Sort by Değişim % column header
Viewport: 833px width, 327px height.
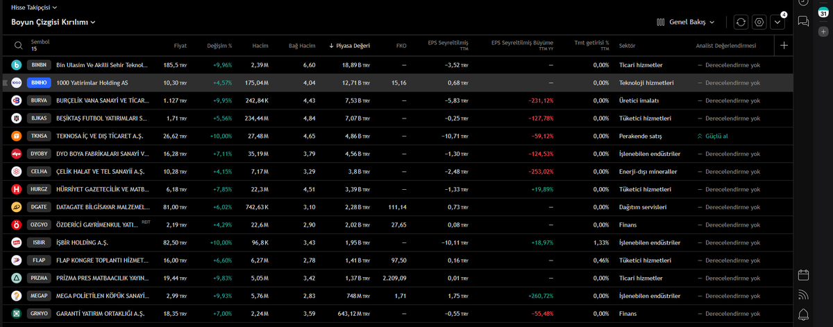pos(219,46)
